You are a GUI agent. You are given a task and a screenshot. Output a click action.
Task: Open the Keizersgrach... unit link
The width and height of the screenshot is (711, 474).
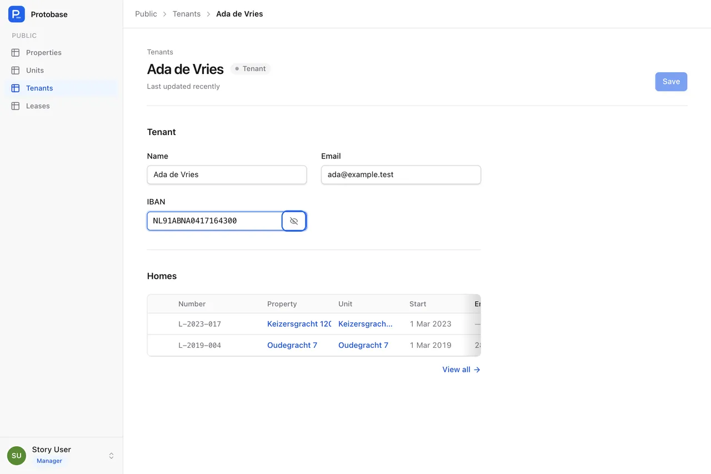tap(365, 324)
